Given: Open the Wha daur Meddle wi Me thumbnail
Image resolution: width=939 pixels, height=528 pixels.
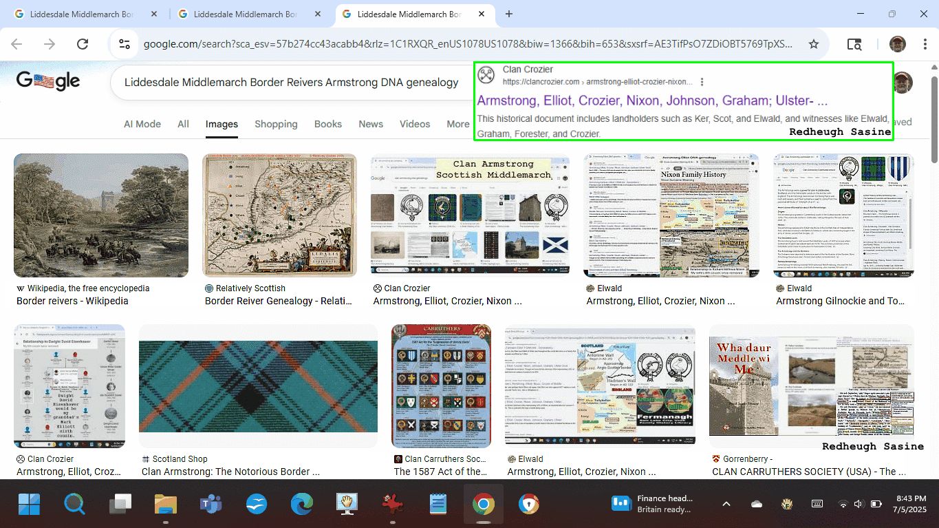Looking at the screenshot, I should coord(812,386).
